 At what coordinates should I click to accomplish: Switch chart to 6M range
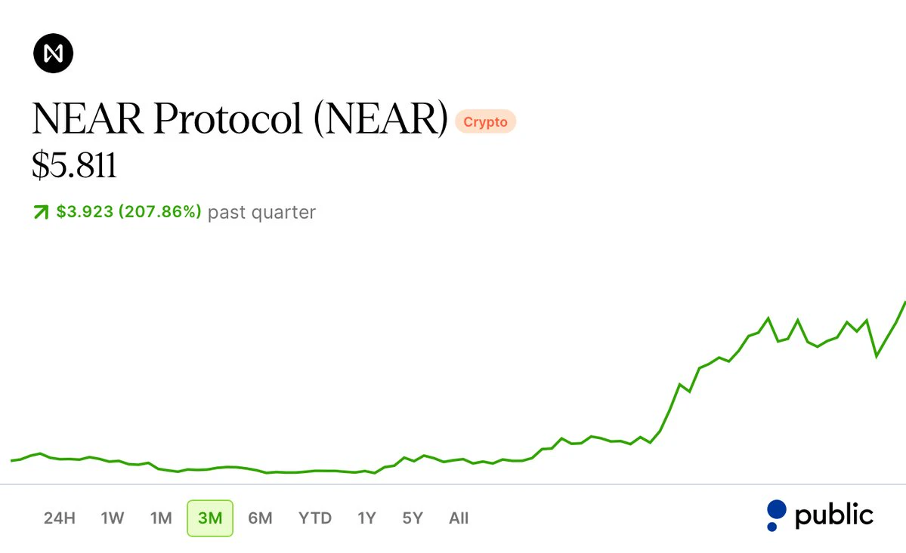(260, 518)
